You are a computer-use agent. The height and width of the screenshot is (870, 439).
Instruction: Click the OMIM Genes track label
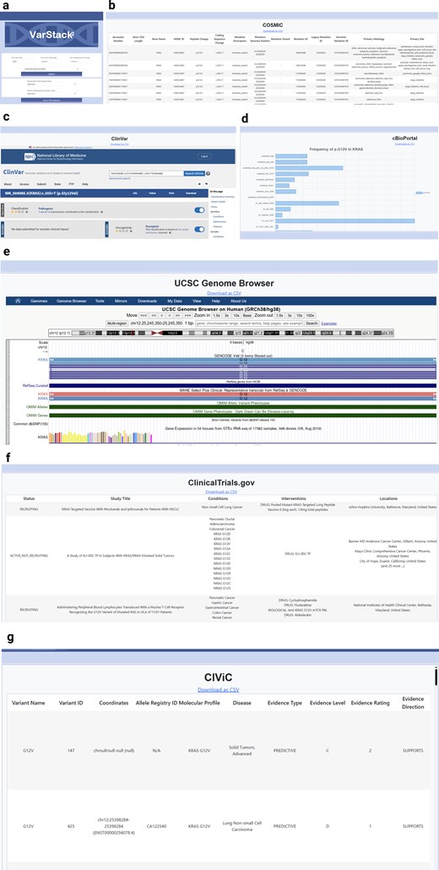click(35, 415)
